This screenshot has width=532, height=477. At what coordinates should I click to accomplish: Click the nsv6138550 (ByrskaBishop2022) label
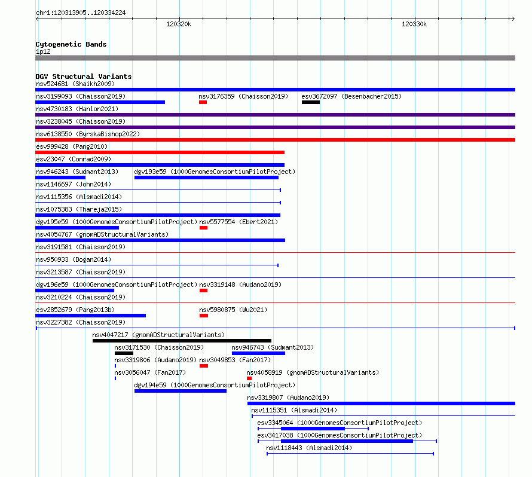[88, 134]
